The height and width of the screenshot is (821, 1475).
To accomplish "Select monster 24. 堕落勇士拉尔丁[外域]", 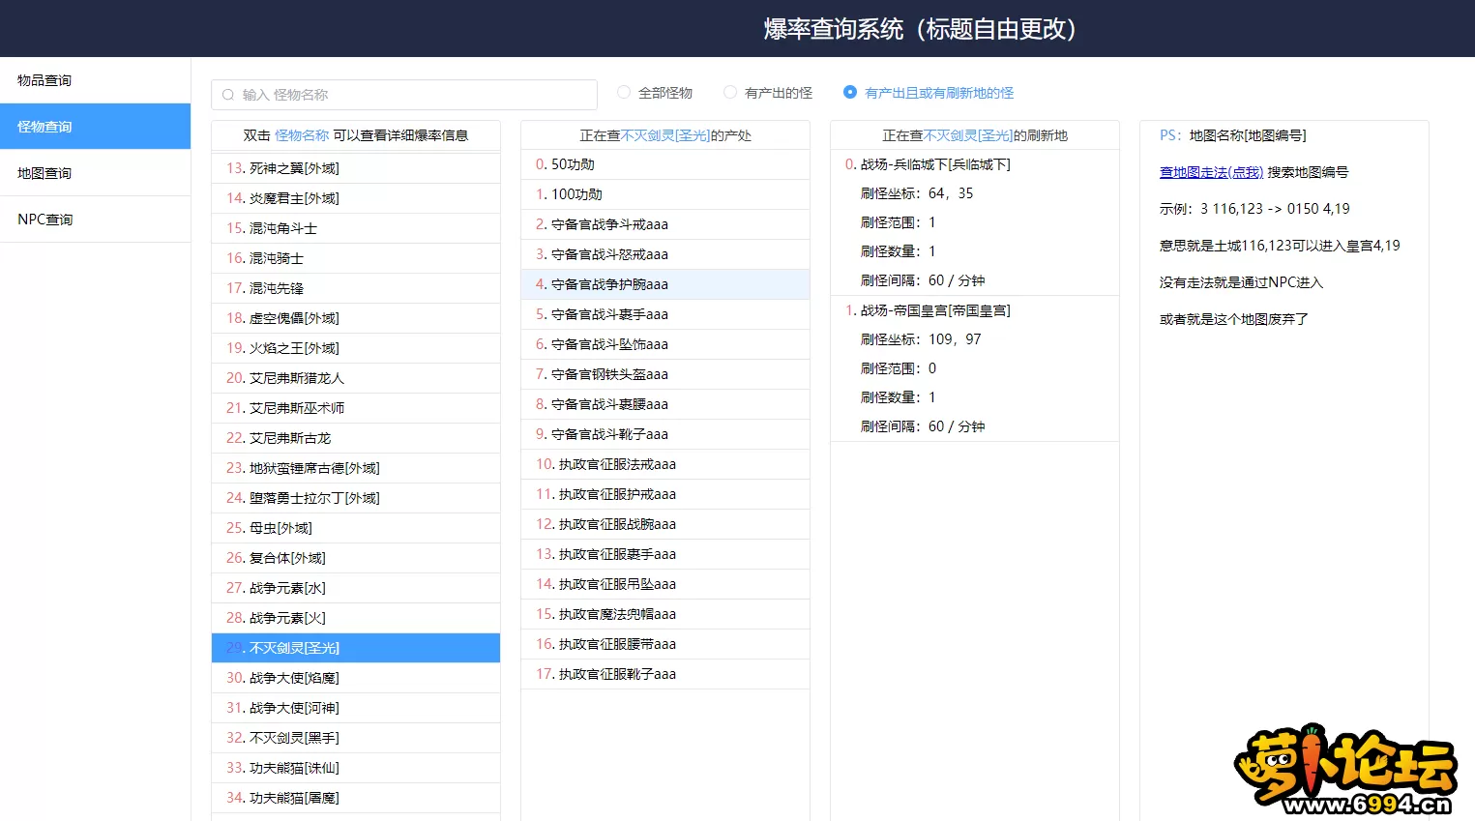I will point(356,498).
